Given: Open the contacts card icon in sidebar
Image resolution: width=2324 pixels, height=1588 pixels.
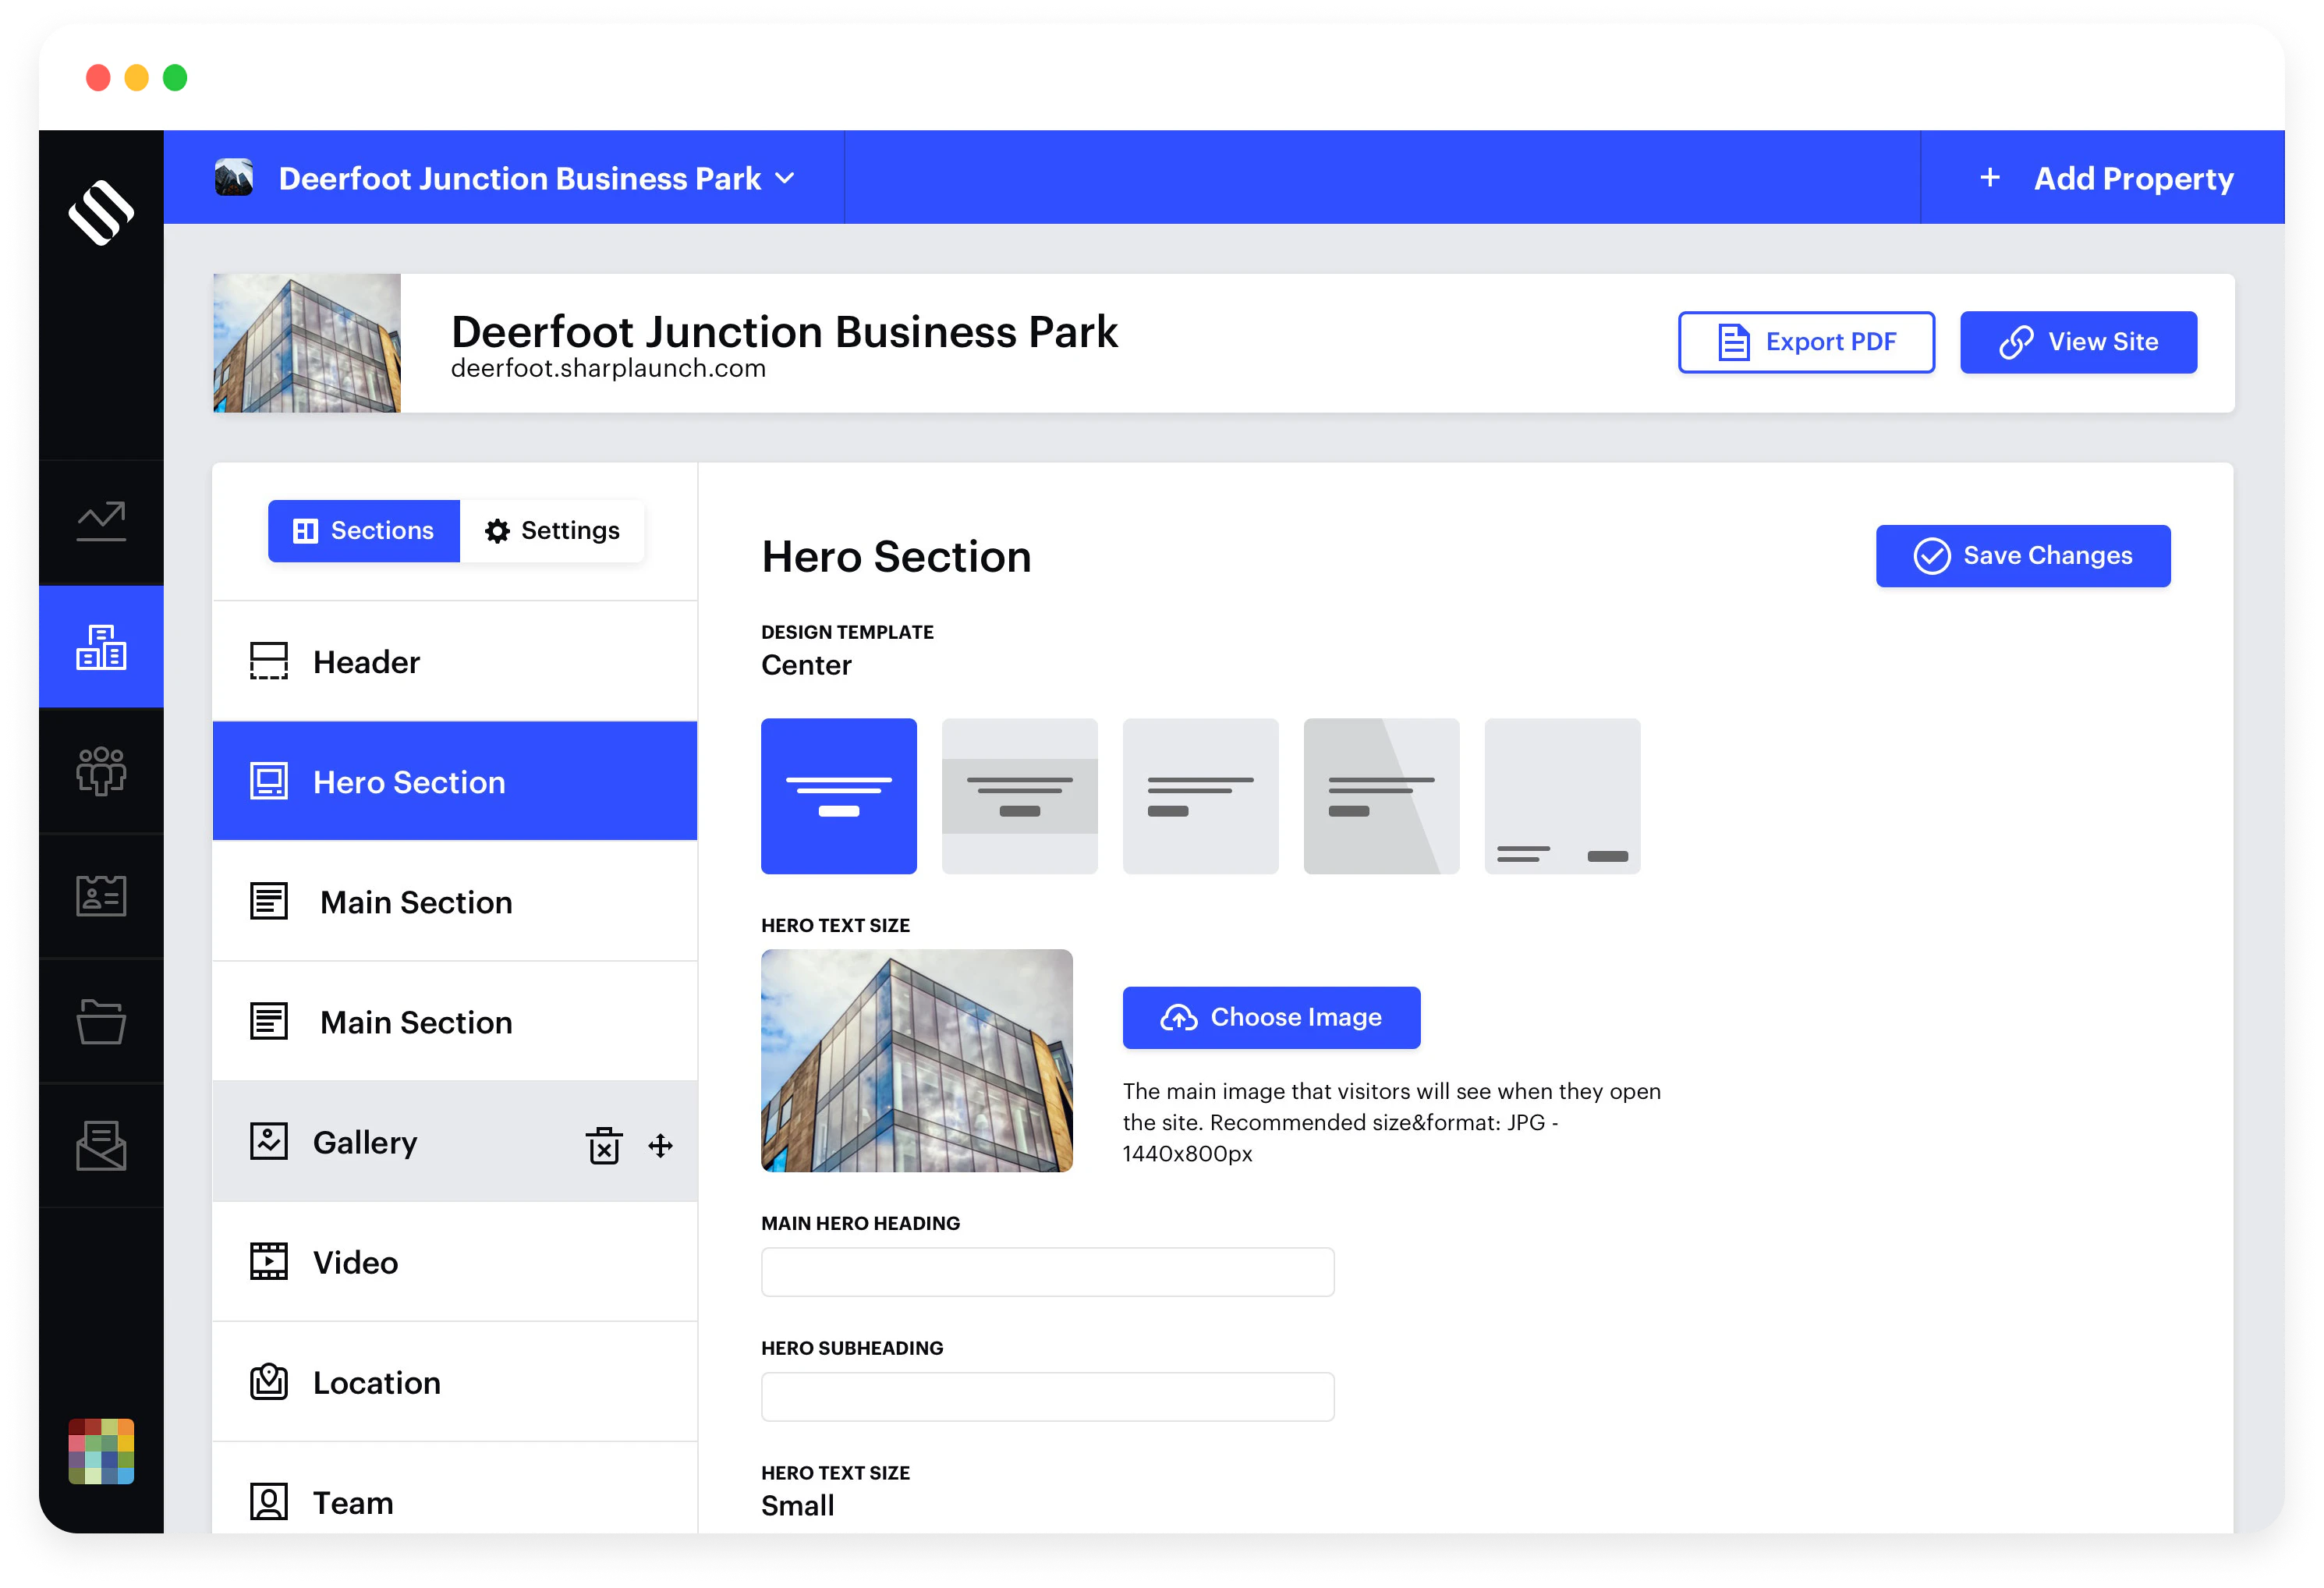Looking at the screenshot, I should 101,895.
